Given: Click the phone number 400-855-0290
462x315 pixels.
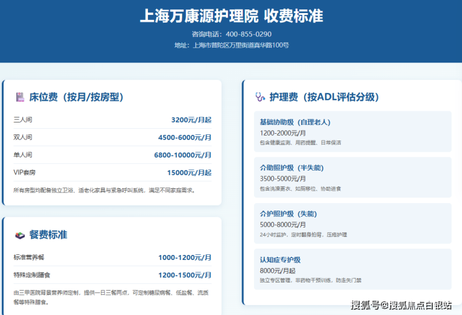Looking at the screenshot, I should 248,34.
